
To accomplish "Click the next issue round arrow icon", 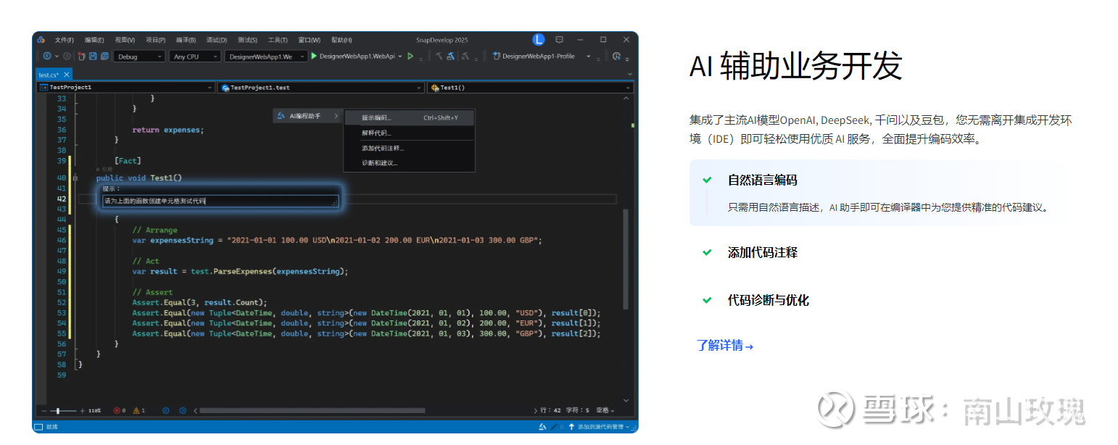I will (x=182, y=410).
